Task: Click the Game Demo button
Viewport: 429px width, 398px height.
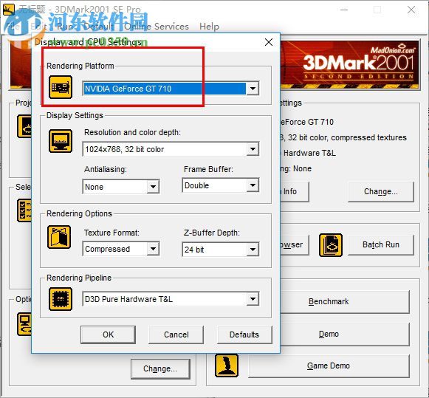Action: point(329,366)
